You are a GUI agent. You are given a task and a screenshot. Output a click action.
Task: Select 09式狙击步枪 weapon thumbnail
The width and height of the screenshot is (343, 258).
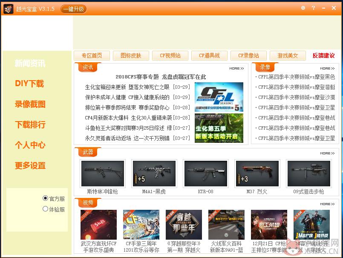click(309, 174)
